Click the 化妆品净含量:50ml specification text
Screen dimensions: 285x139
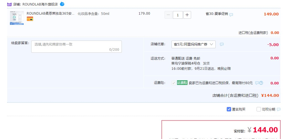(x=93, y=14)
